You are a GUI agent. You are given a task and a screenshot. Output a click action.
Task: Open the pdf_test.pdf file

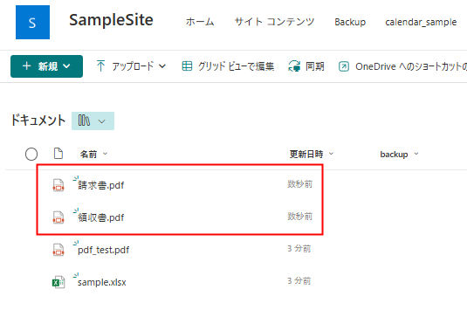coord(103,250)
